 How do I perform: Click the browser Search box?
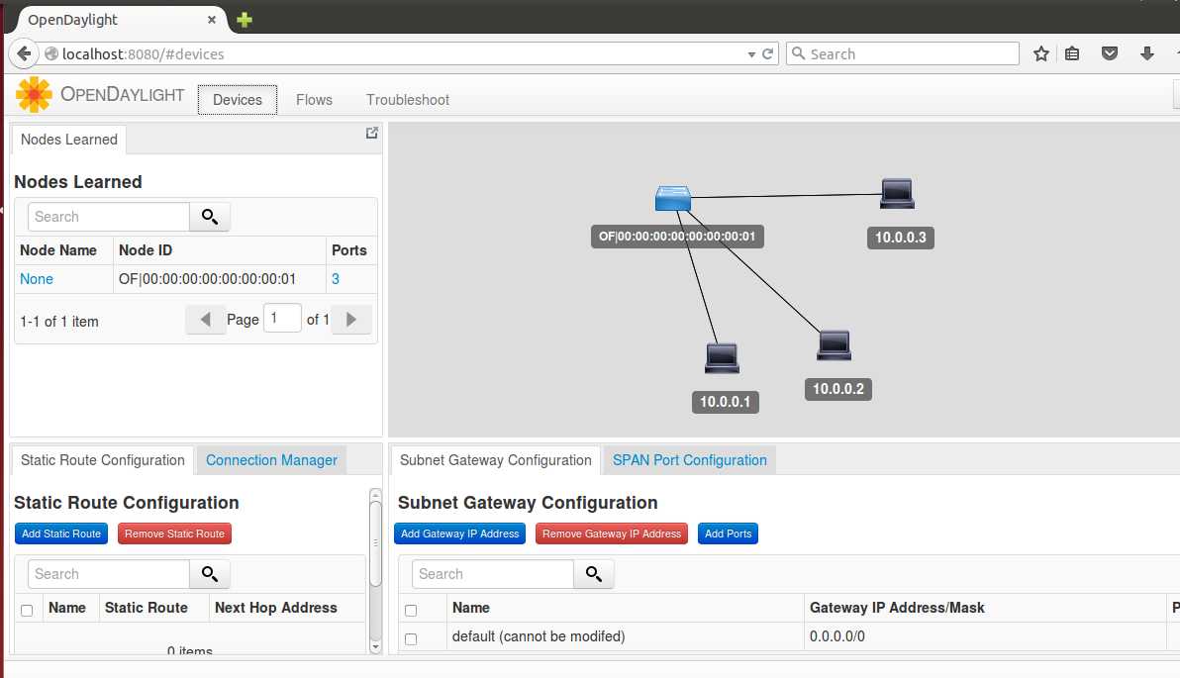click(902, 54)
